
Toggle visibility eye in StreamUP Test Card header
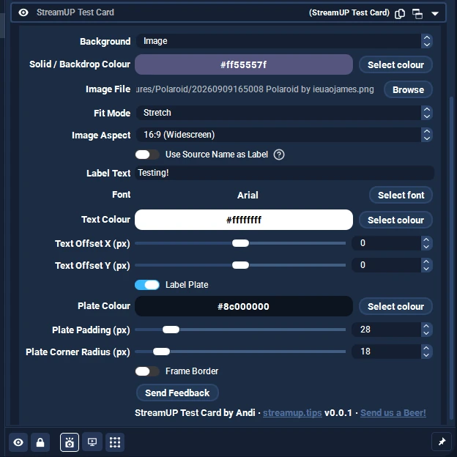point(23,12)
